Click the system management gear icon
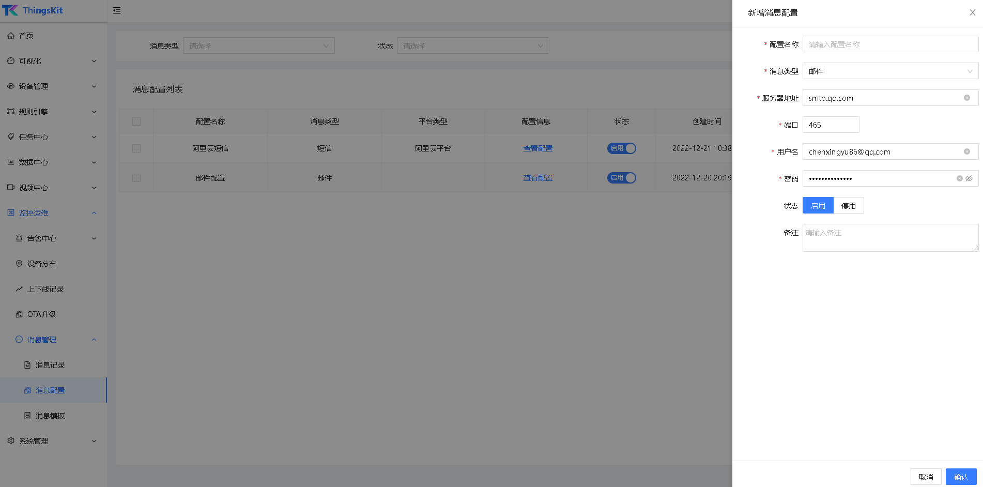983x487 pixels. click(x=11, y=440)
